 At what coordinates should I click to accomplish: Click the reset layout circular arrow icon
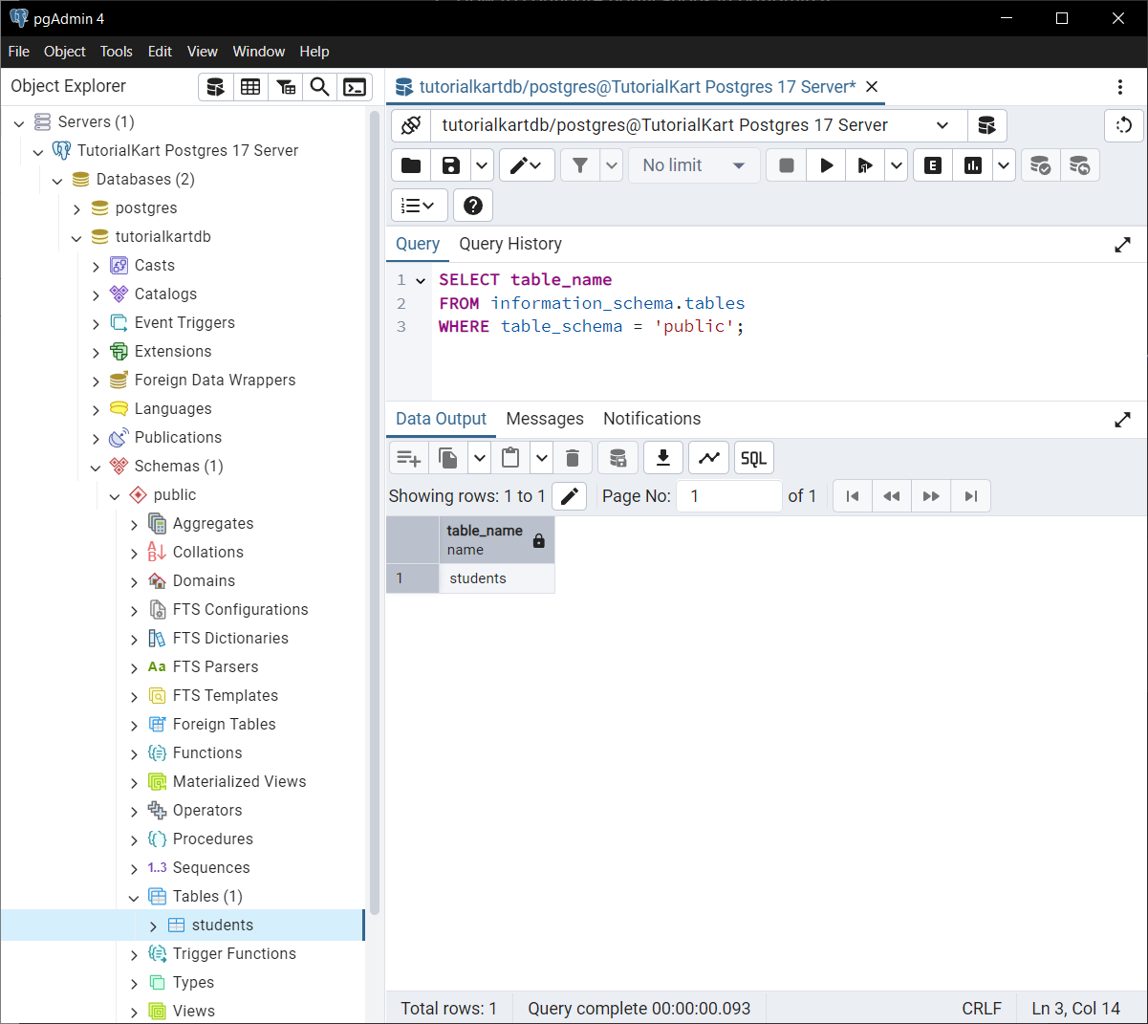1123,125
